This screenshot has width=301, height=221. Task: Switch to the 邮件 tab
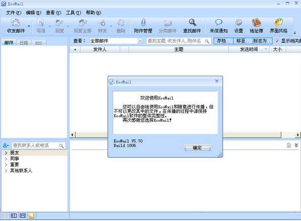coord(9,42)
